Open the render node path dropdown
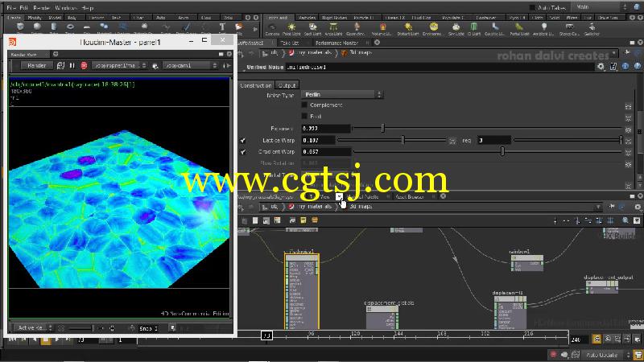Image resolution: width=644 pixels, height=362 pixels. pyautogui.click(x=119, y=65)
